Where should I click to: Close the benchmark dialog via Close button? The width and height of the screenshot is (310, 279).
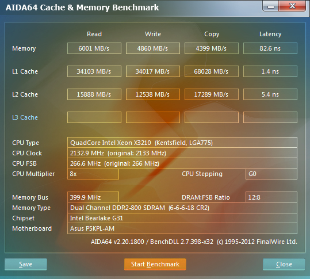coord(284,264)
